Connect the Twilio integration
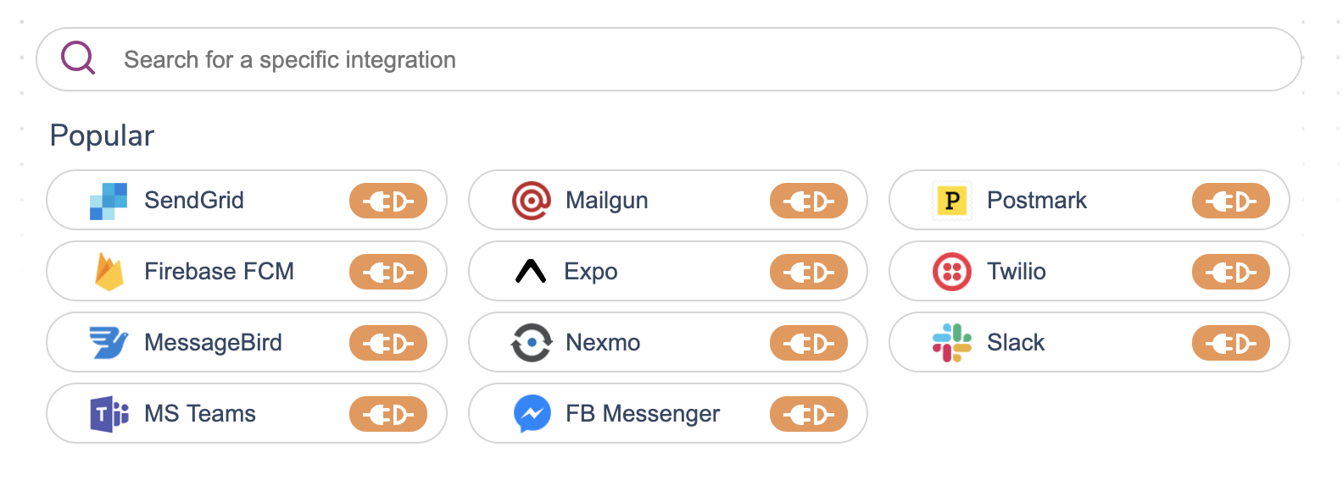Screen dimensions: 1343x491 coord(1231,272)
